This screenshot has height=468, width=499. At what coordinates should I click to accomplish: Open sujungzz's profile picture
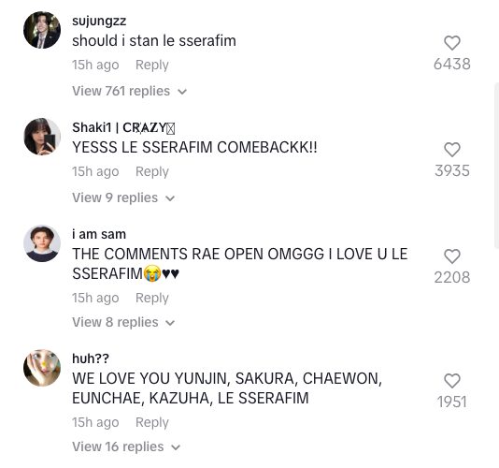tap(42, 30)
